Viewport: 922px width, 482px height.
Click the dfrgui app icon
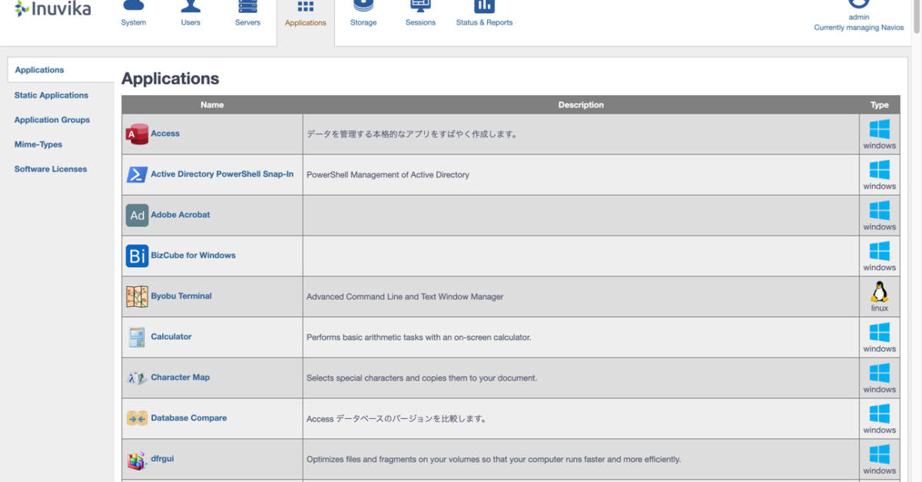[137, 460]
